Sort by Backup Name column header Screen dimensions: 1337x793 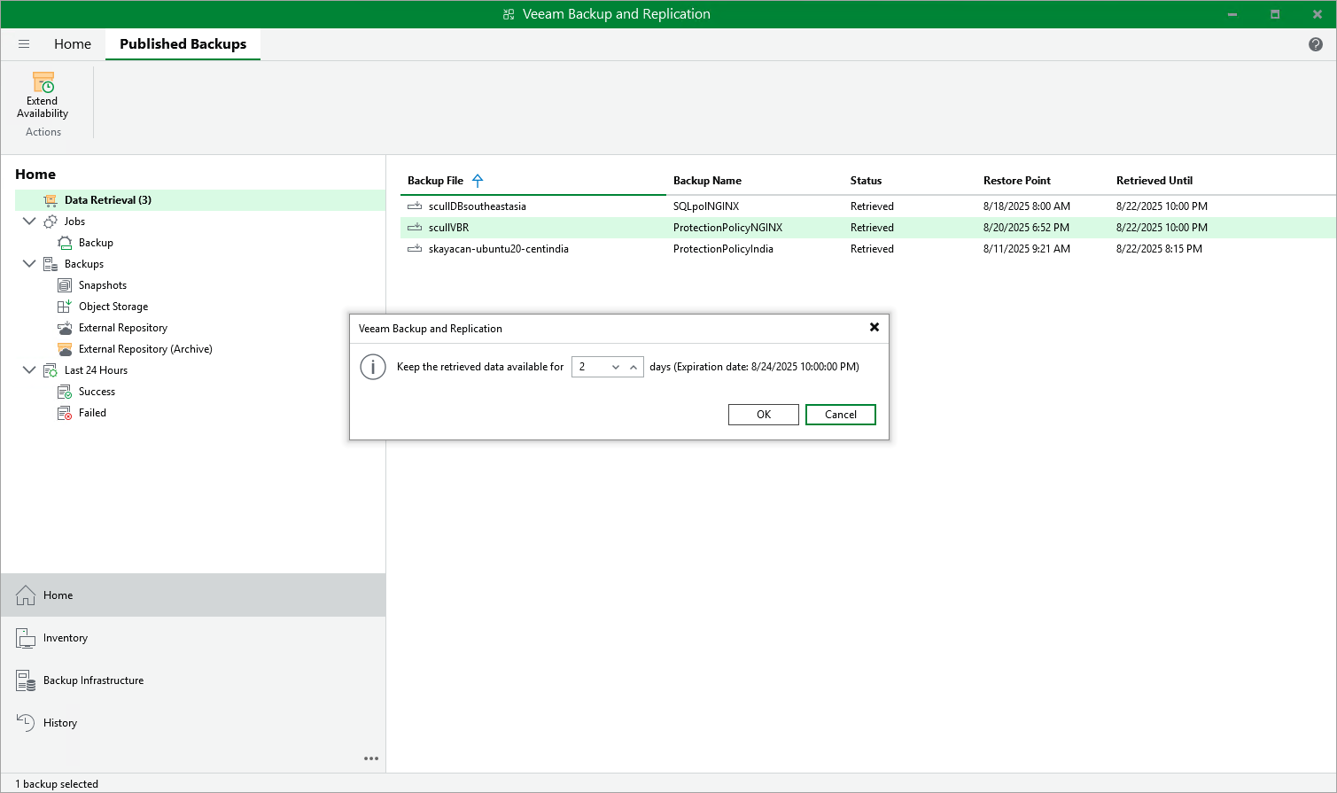pyautogui.click(x=707, y=181)
